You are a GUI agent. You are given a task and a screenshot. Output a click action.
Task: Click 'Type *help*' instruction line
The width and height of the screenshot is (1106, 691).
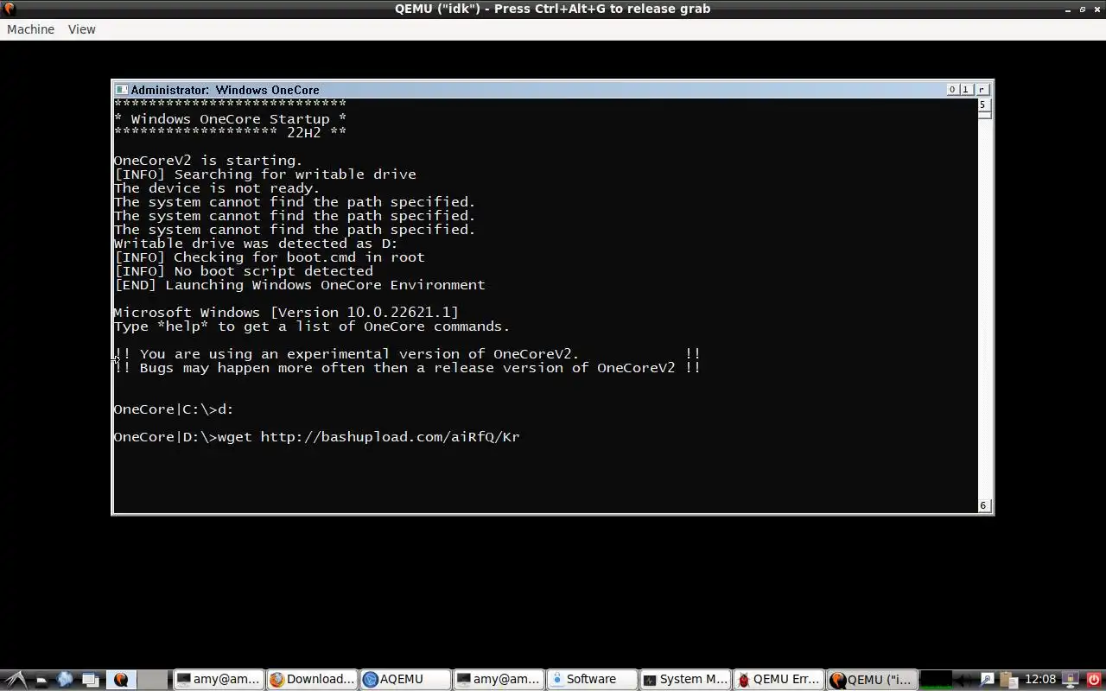point(312,326)
